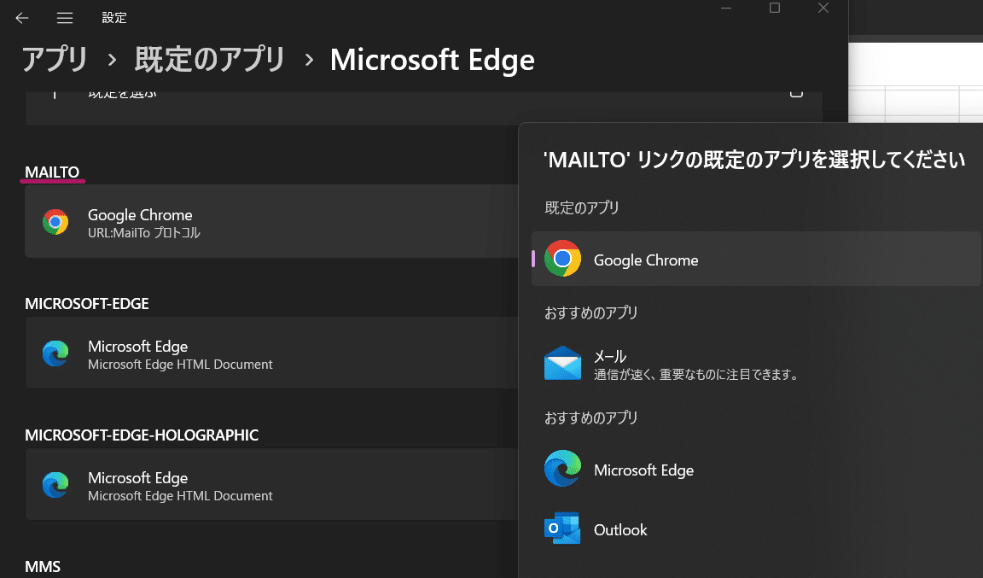Go back with the arrow icon
983x578 pixels.
coord(22,18)
